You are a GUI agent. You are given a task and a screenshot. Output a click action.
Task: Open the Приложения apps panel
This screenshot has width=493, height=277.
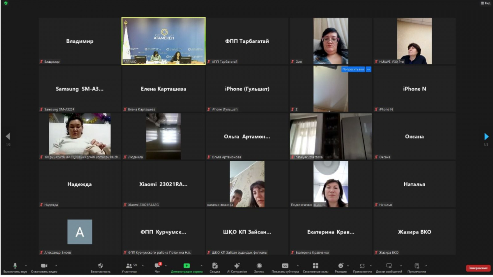click(362, 268)
